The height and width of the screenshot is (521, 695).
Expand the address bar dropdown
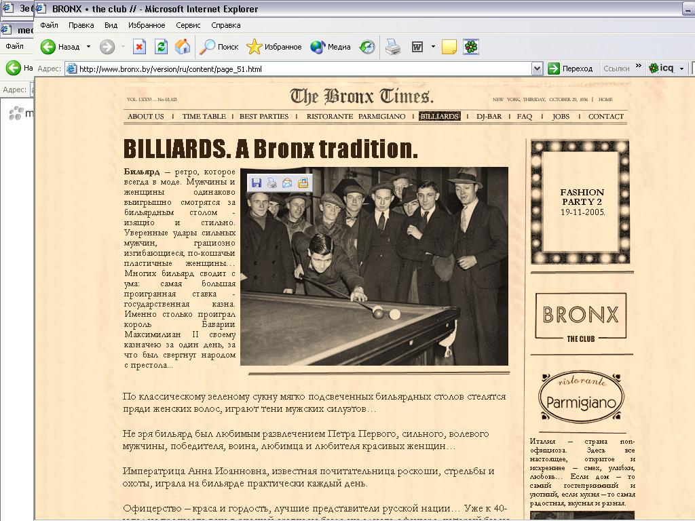(x=537, y=69)
